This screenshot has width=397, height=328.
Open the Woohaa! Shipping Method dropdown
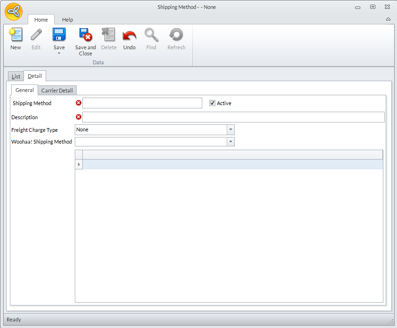(x=230, y=142)
